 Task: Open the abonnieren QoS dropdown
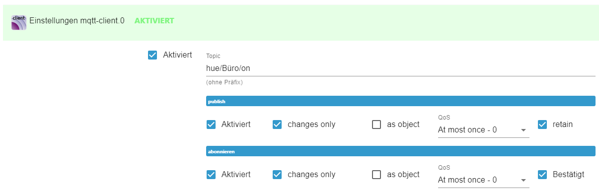click(483, 180)
